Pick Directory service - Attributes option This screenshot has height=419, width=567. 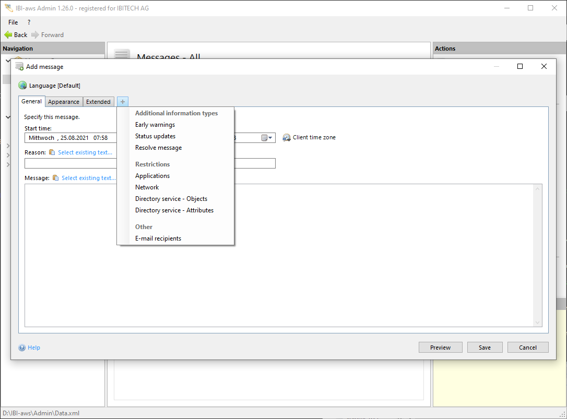[174, 210]
